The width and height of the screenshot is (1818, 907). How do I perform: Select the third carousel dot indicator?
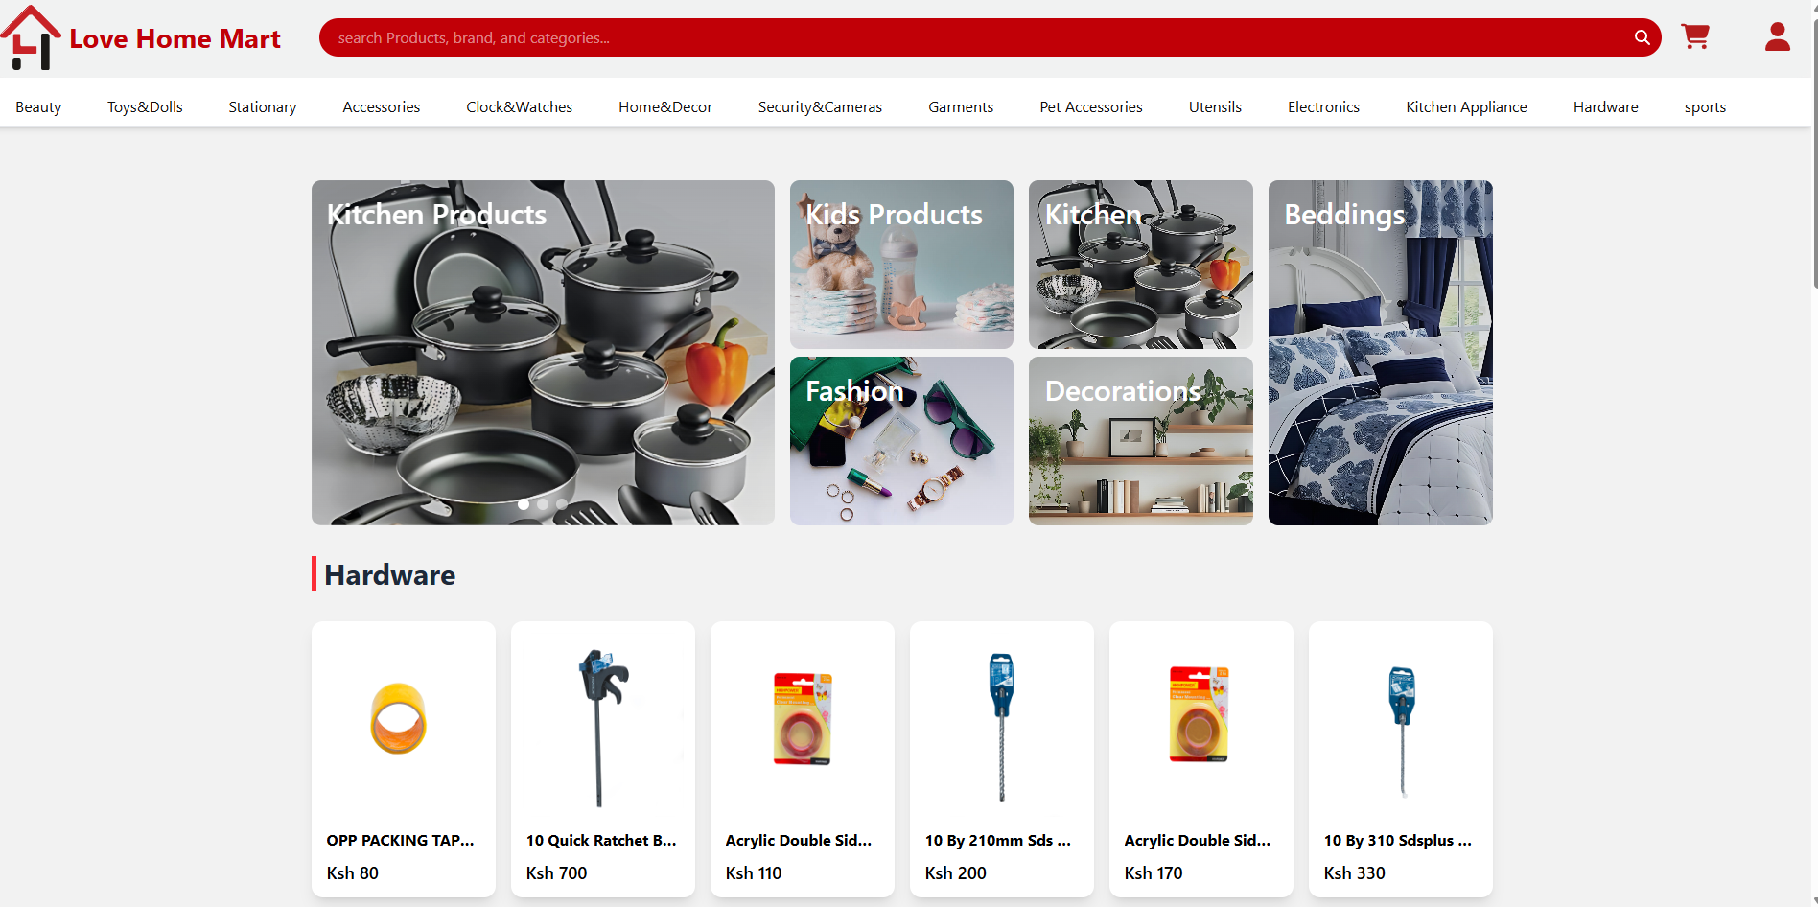[562, 504]
